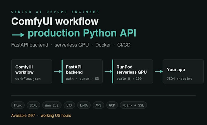Click the 'SENIOR AI DEVOPS ENGINEER' heading
This screenshot has height=125, width=207.
tap(55, 12)
